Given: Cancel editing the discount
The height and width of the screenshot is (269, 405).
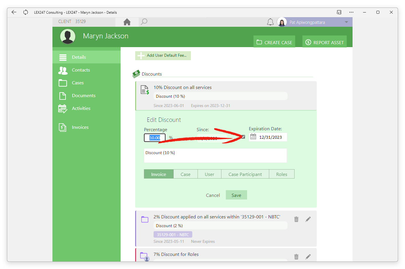Looking at the screenshot, I should pos(213,195).
